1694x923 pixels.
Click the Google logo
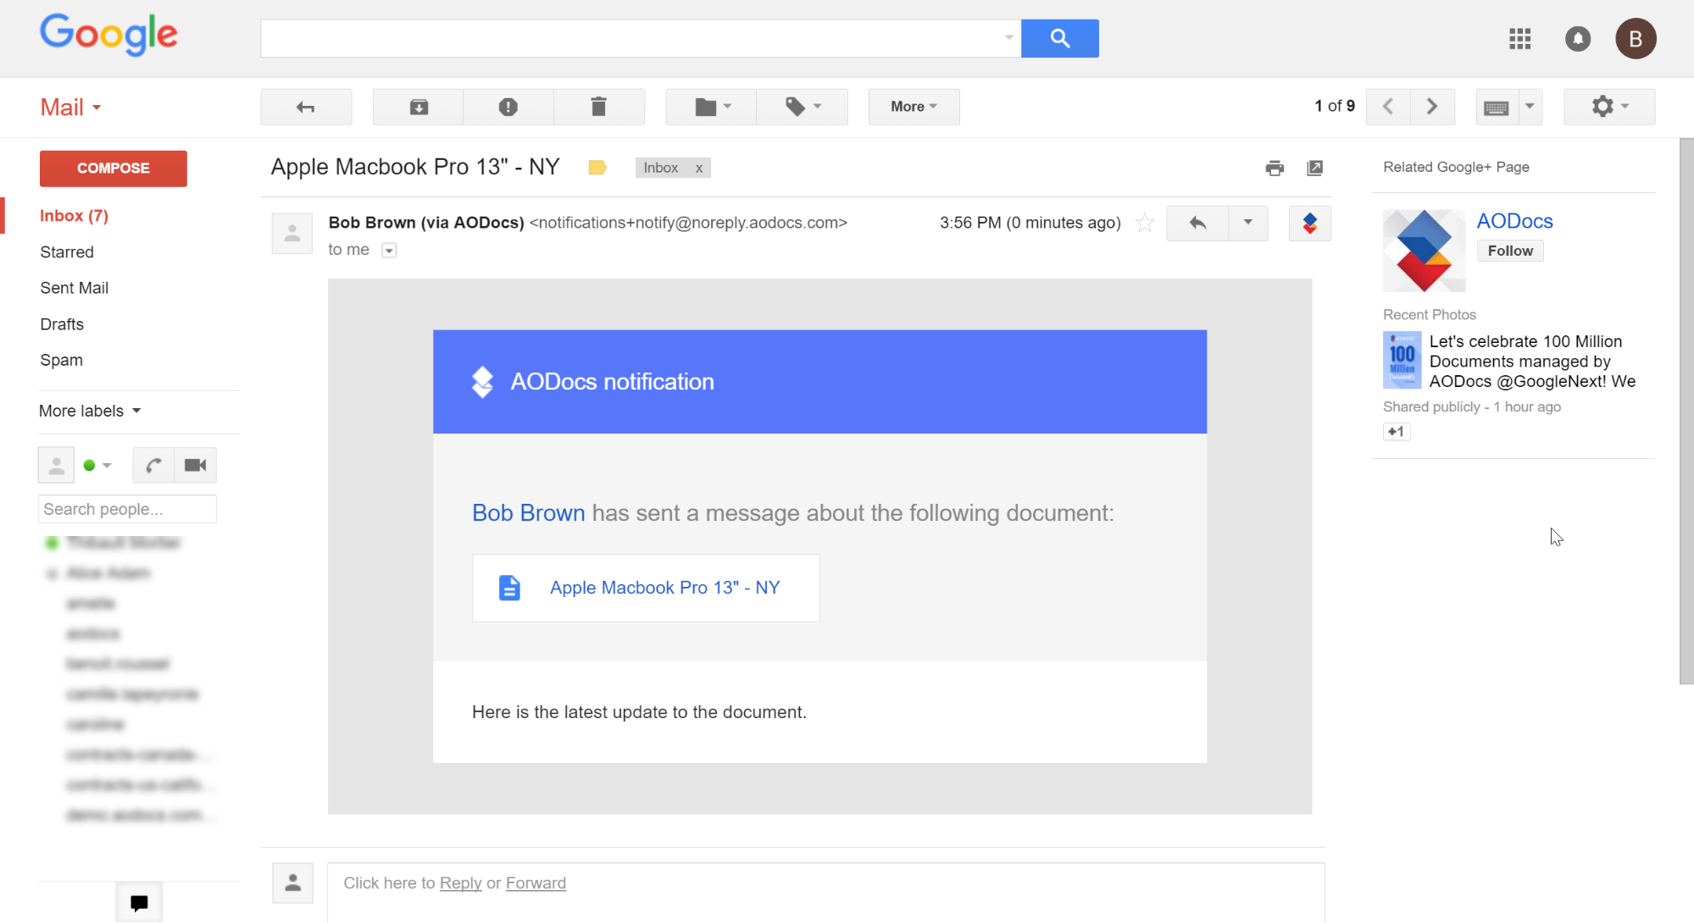click(x=109, y=35)
